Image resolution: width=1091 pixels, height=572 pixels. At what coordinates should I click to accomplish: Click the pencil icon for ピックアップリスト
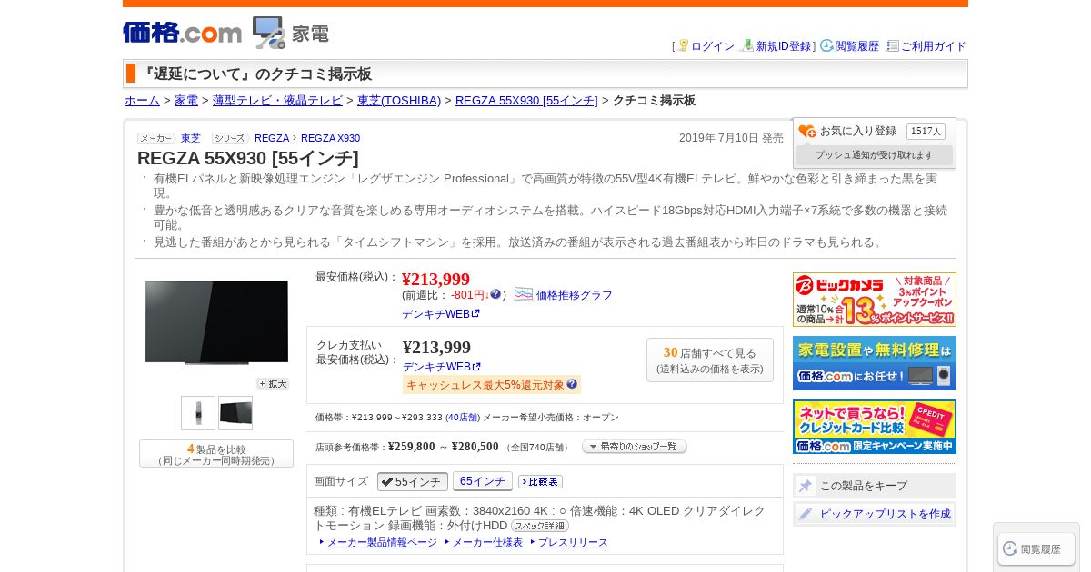point(806,514)
